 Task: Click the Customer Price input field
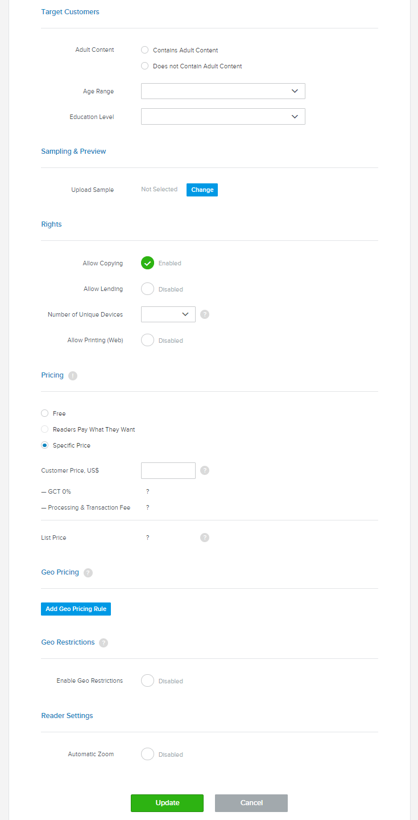coord(168,470)
